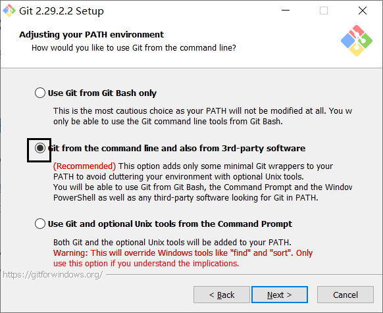Screen dimensions: 383x313
Task: Click the 'Adjusting your PATH environment' heading
Action: (91, 35)
